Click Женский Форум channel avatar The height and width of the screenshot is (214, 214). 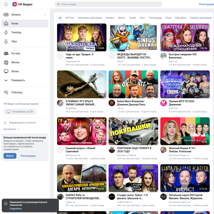coord(163,150)
